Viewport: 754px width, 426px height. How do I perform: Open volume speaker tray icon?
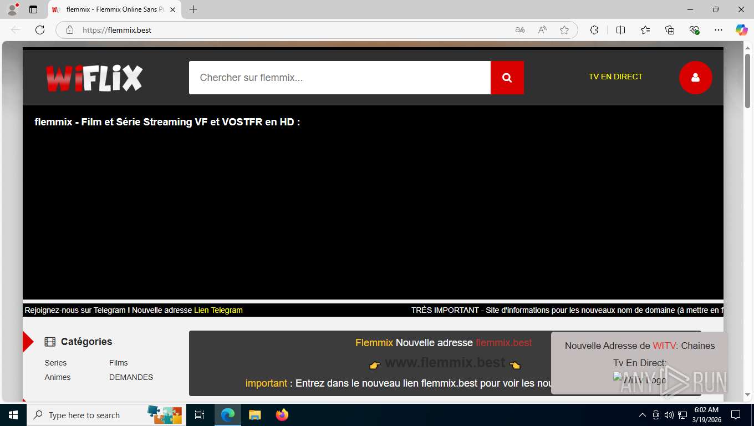pos(669,415)
